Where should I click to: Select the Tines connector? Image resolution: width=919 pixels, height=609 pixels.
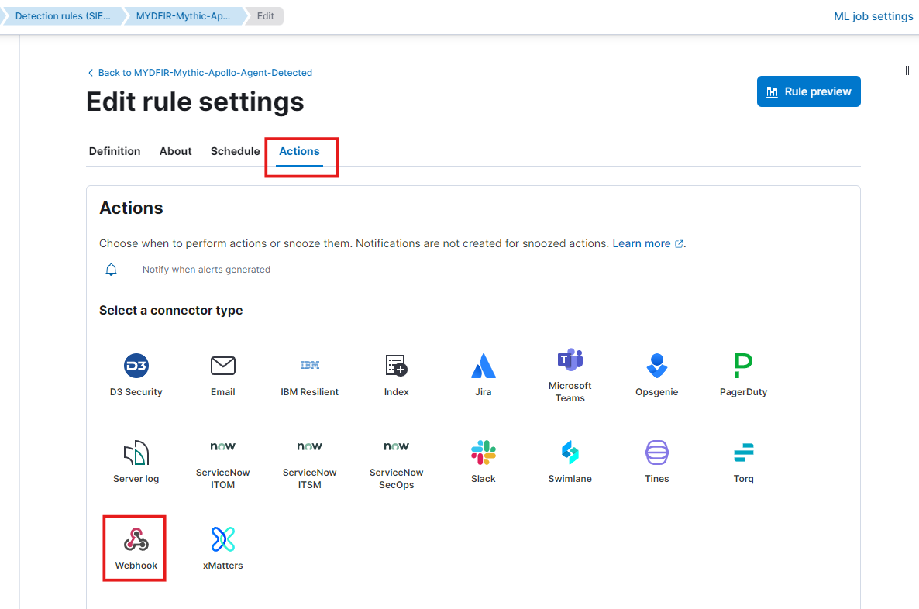[656, 461]
